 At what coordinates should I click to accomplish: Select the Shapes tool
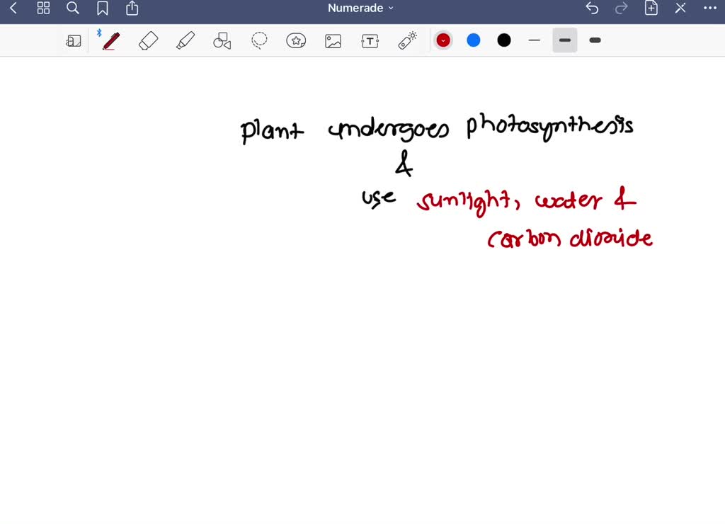click(x=222, y=40)
